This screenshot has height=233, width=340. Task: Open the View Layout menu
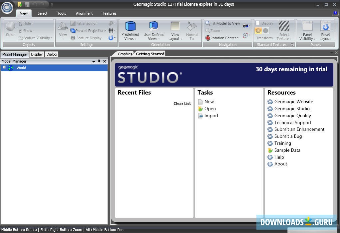(175, 31)
